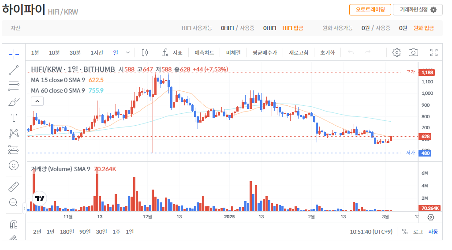Viewport: 452px width, 250px height.
Task: Select the 1분 interval
Action: tap(35, 53)
